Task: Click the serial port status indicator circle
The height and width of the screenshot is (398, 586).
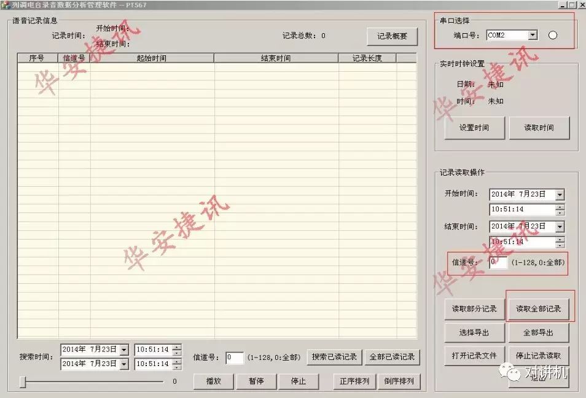Action: coord(553,35)
